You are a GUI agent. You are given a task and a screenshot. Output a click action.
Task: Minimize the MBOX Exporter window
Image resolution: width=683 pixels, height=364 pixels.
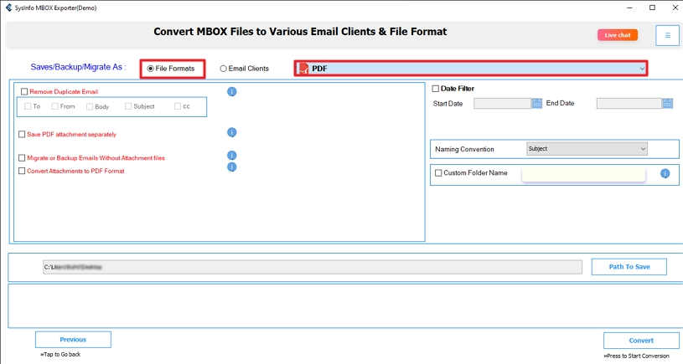click(629, 8)
